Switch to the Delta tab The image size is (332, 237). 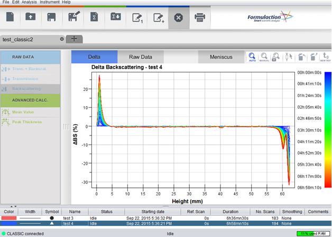click(x=94, y=57)
